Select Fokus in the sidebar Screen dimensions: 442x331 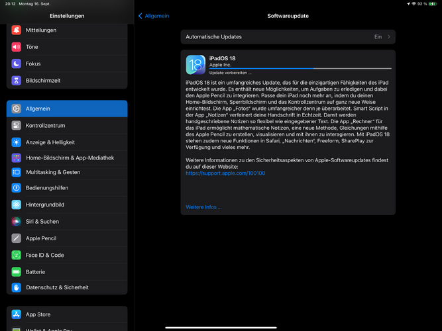[x=67, y=64]
